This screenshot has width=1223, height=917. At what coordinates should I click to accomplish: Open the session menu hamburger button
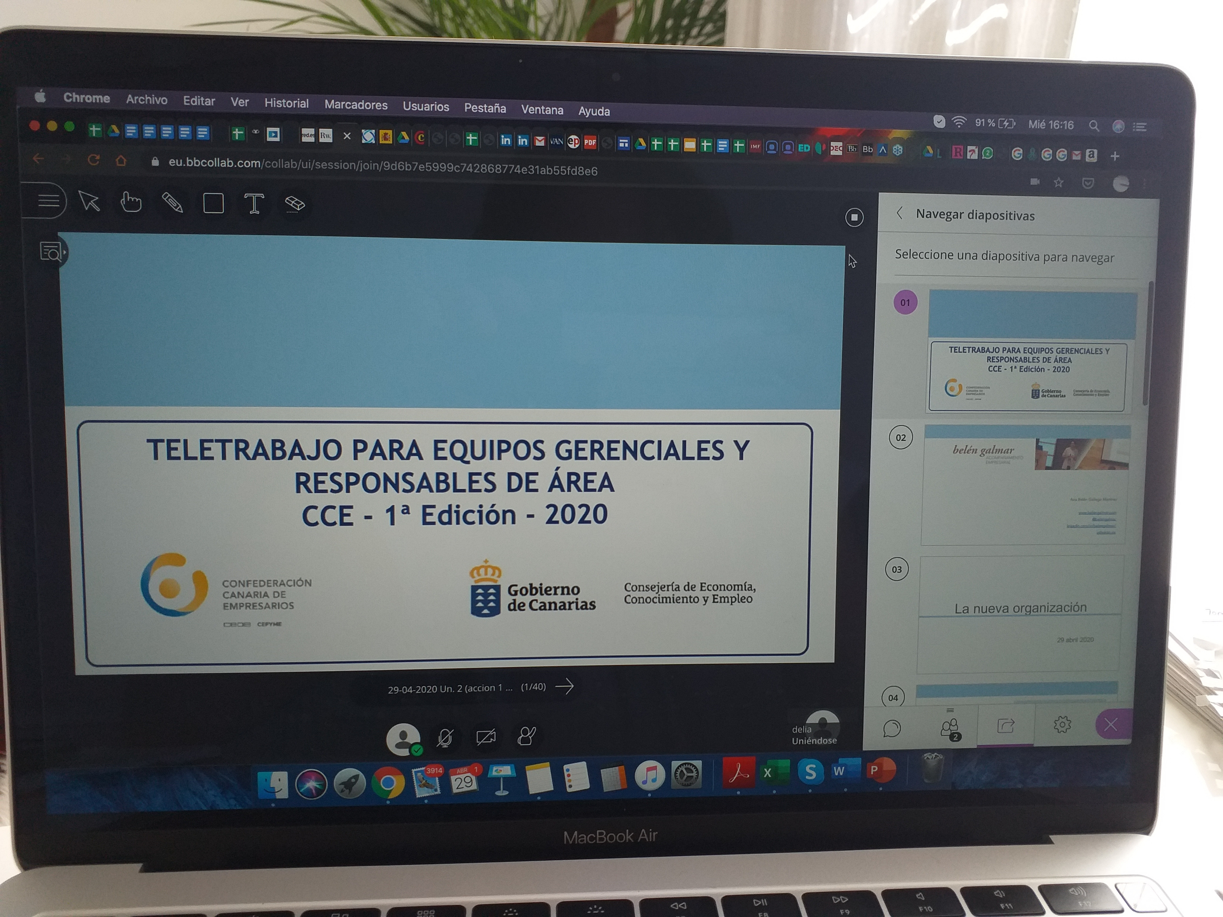pyautogui.click(x=48, y=200)
